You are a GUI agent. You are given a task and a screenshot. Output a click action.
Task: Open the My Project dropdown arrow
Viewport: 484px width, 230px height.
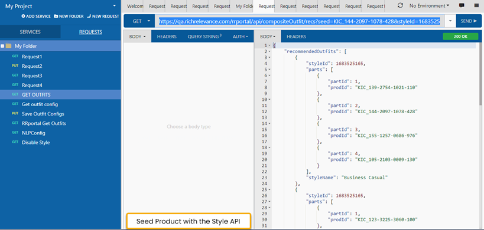click(x=115, y=6)
